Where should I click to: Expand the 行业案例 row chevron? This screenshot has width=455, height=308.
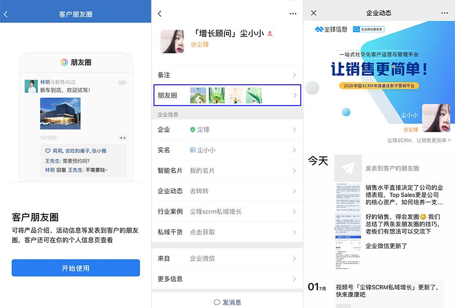pos(295,212)
